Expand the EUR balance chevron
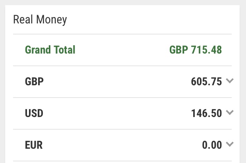The image size is (246, 163). coord(230,144)
